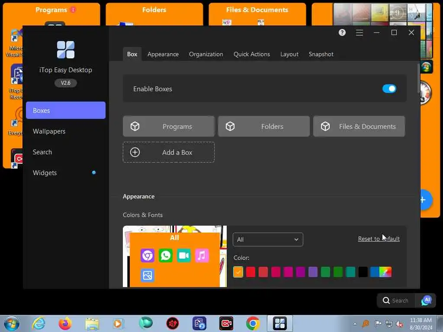Click the settings window vertical scrollbar
The image size is (443, 332).
tap(418, 79)
